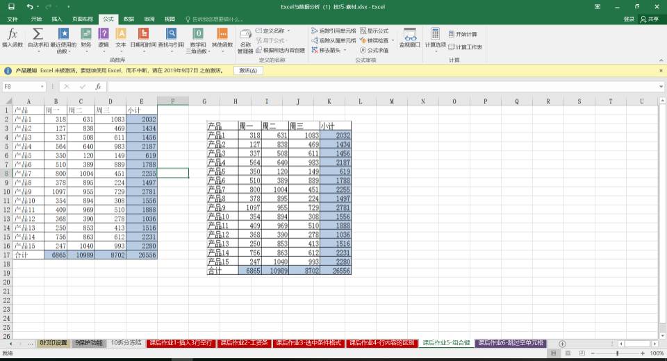The width and height of the screenshot is (667, 361).
Task: Open Calculation Options (计算选项)
Action: [435, 39]
